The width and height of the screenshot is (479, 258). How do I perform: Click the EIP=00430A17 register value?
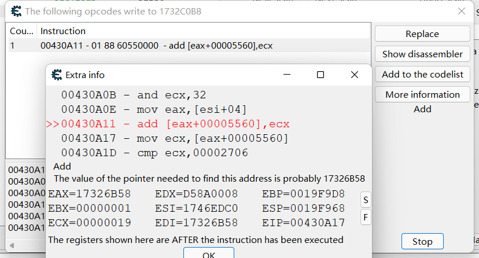coord(304,223)
